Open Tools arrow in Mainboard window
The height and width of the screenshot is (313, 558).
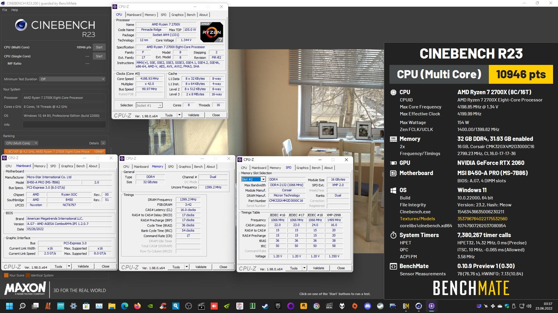coord(69,266)
